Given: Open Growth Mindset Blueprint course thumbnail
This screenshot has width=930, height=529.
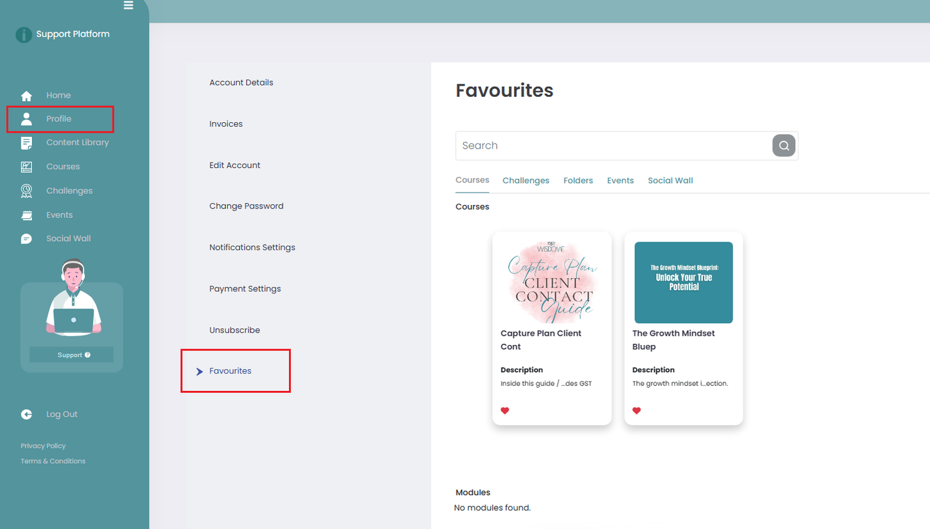Looking at the screenshot, I should tap(684, 282).
